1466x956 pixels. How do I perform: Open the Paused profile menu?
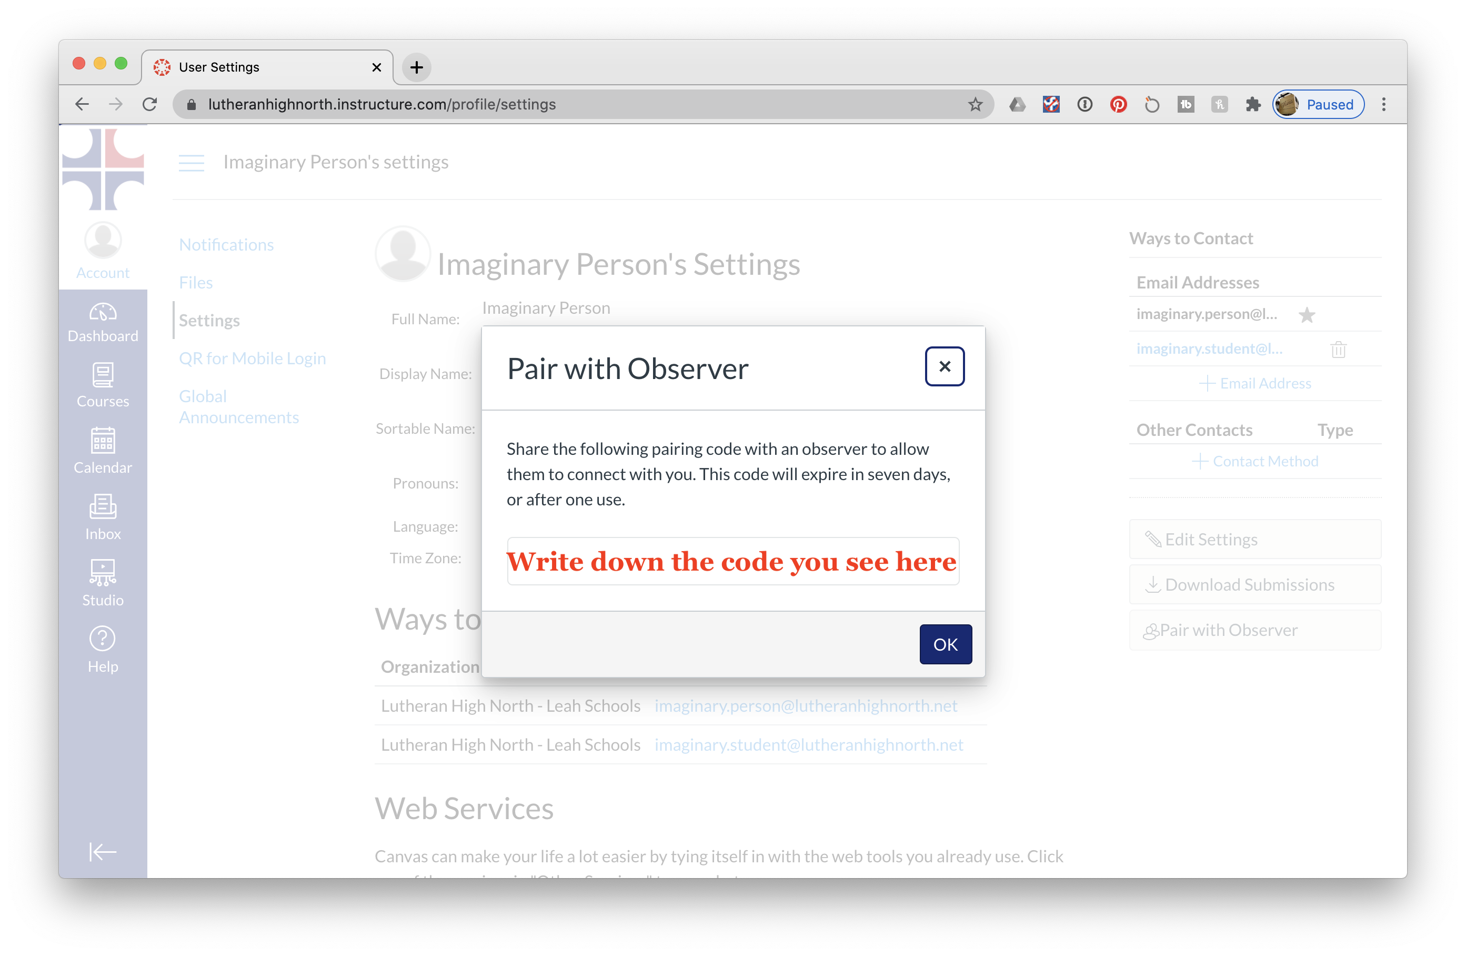click(x=1318, y=104)
